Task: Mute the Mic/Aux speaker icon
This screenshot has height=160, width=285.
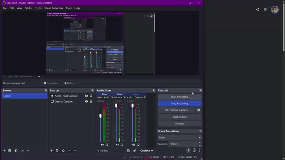Action: click(x=117, y=145)
